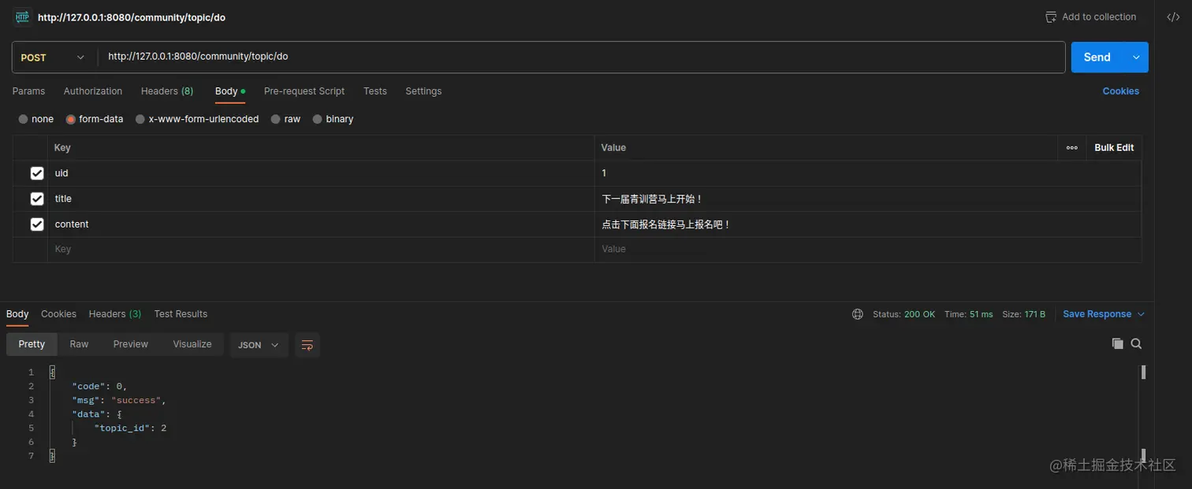Expand the Save Response dropdown arrow
This screenshot has width=1192, height=489.
pyautogui.click(x=1141, y=314)
